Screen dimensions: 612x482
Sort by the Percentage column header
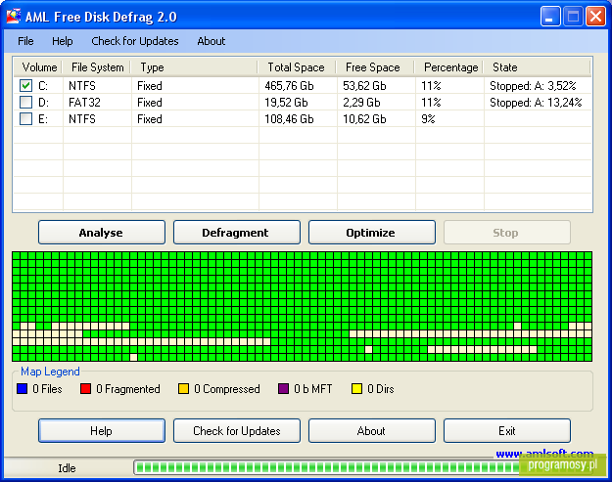tap(449, 67)
